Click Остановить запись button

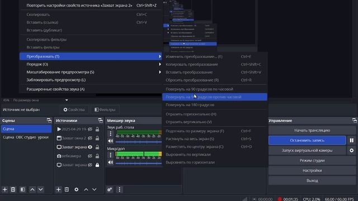(x=307, y=140)
